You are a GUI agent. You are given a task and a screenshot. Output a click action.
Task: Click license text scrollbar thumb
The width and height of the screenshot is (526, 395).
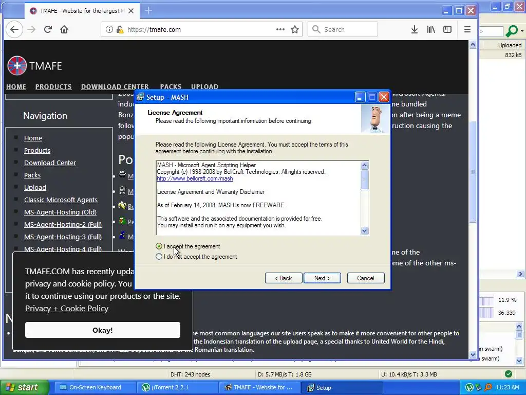pos(365,180)
